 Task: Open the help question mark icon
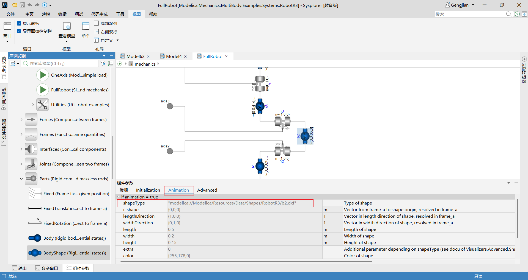[517, 14]
